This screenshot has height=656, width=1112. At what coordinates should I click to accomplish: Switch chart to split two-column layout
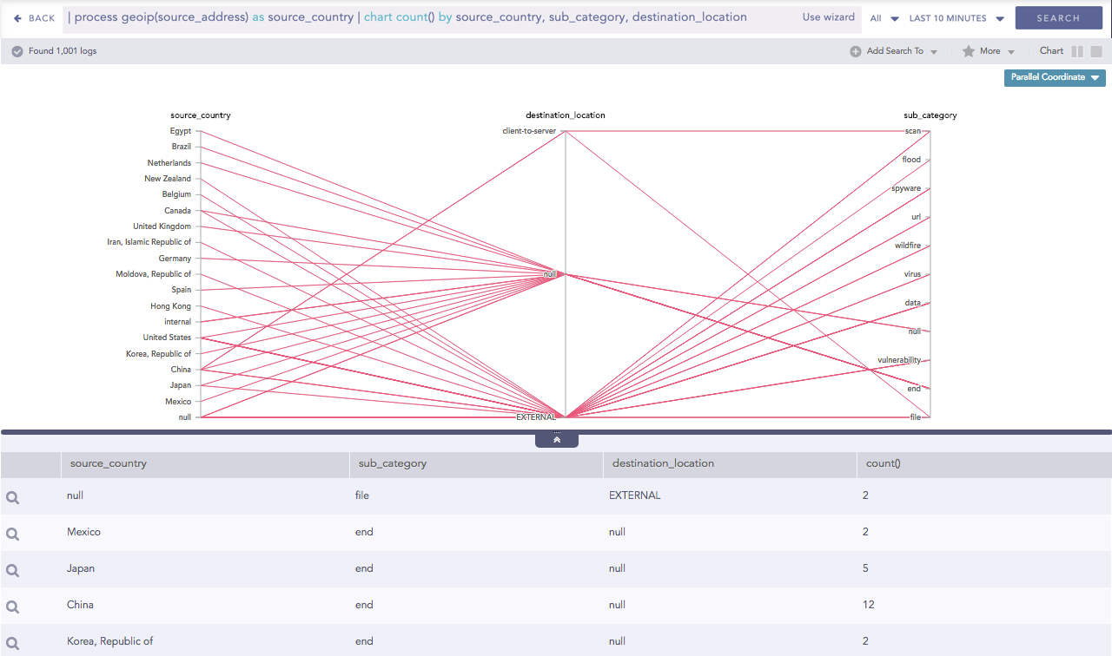1077,51
